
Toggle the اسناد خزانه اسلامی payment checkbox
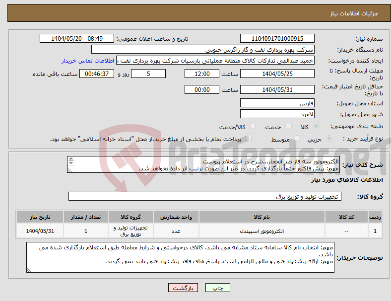pos(249,138)
